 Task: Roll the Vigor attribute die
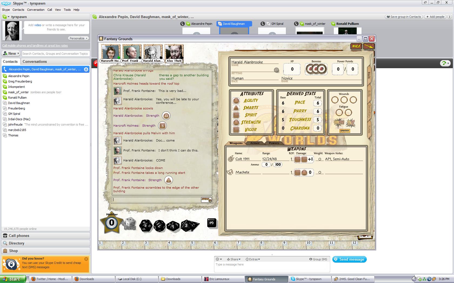236,130
